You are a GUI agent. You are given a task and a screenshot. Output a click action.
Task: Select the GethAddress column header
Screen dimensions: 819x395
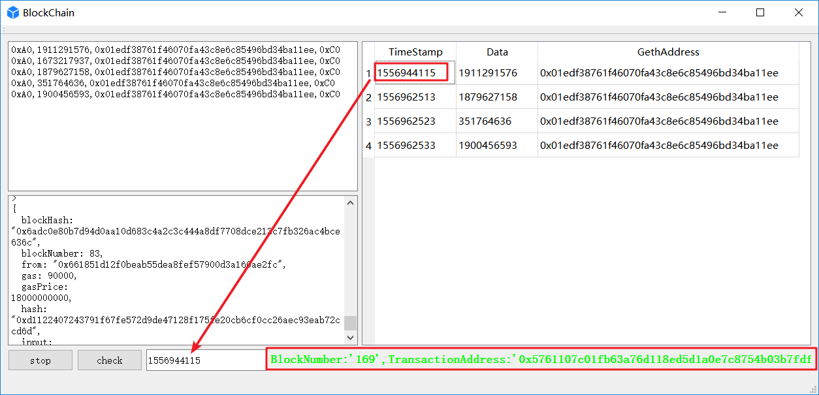[668, 52]
